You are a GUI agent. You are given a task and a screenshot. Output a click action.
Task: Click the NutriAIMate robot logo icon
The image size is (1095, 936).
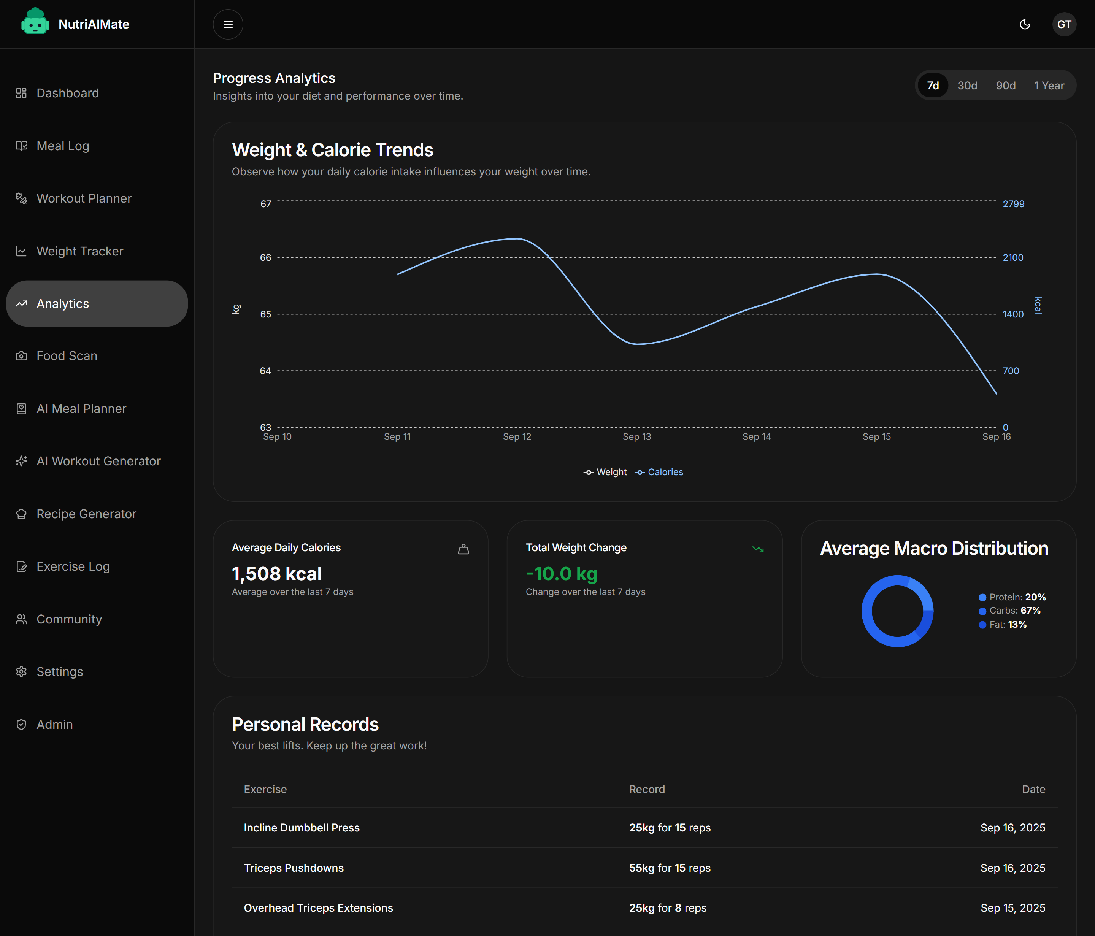[x=35, y=22]
